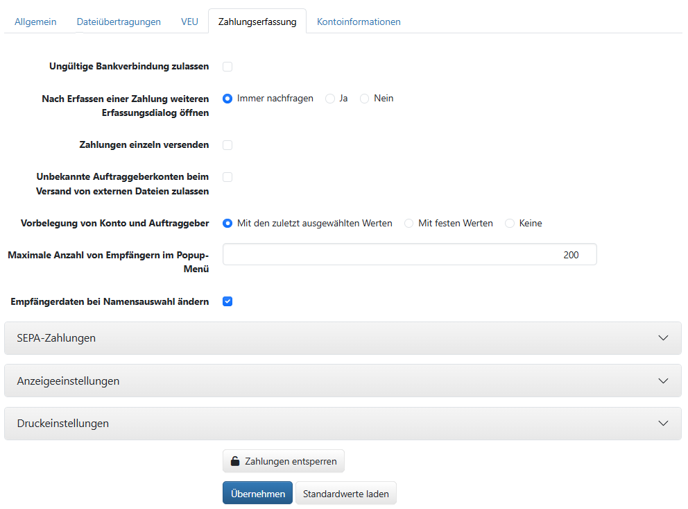
Task: Go to the Kontoinformationen tab
Action: point(359,22)
